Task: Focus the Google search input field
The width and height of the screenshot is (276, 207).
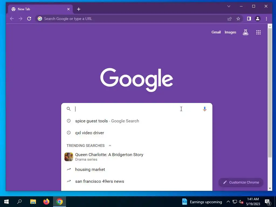Action: [x=137, y=109]
